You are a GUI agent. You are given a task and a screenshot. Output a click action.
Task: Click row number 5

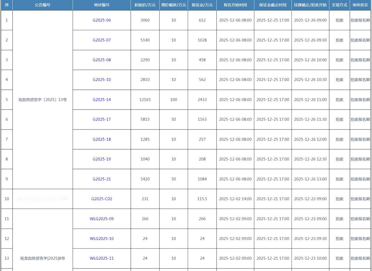7,100
